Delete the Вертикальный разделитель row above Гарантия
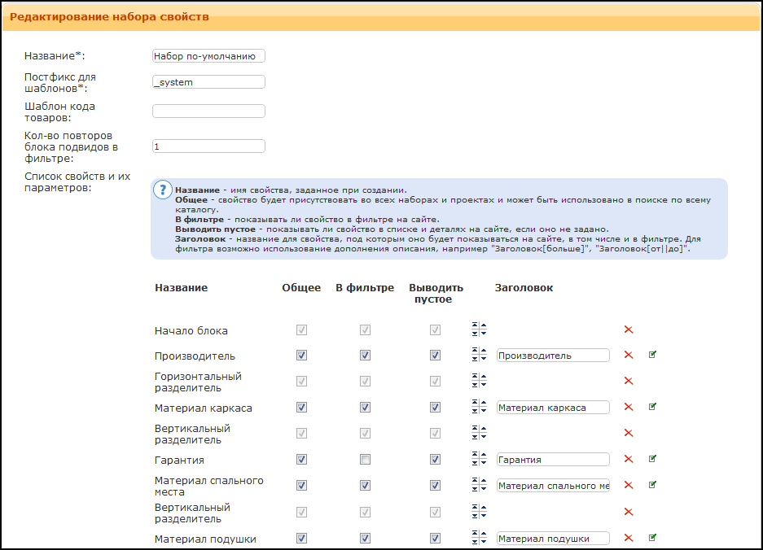763x550 pixels. point(628,433)
